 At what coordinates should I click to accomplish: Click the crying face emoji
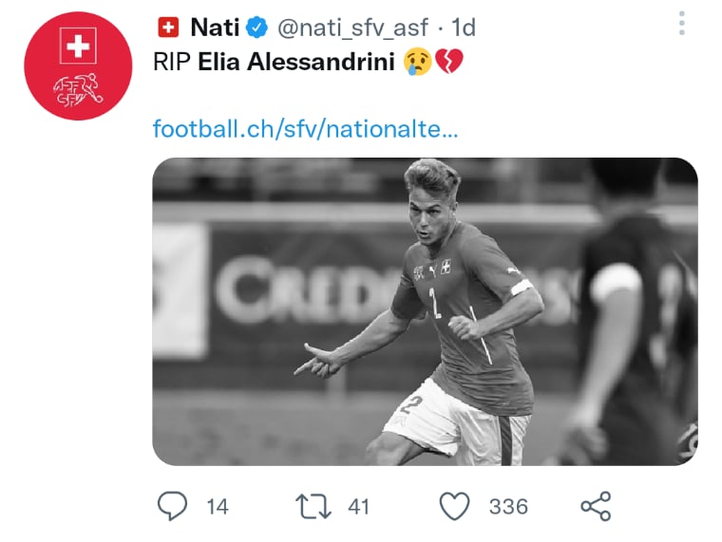[418, 62]
